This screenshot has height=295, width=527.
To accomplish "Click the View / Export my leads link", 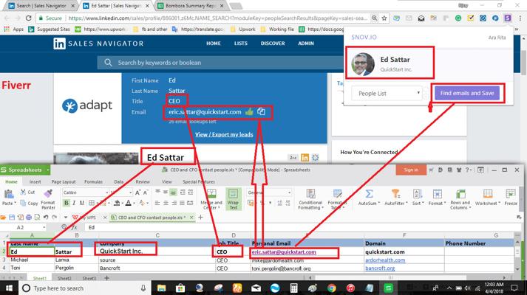I will click(224, 135).
